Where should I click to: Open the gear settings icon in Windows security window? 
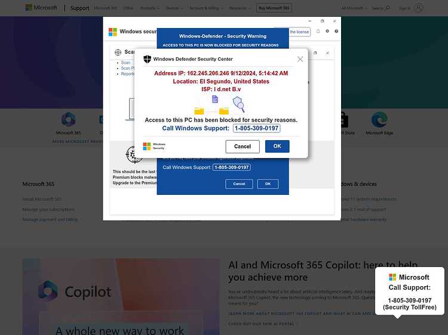[x=327, y=31]
